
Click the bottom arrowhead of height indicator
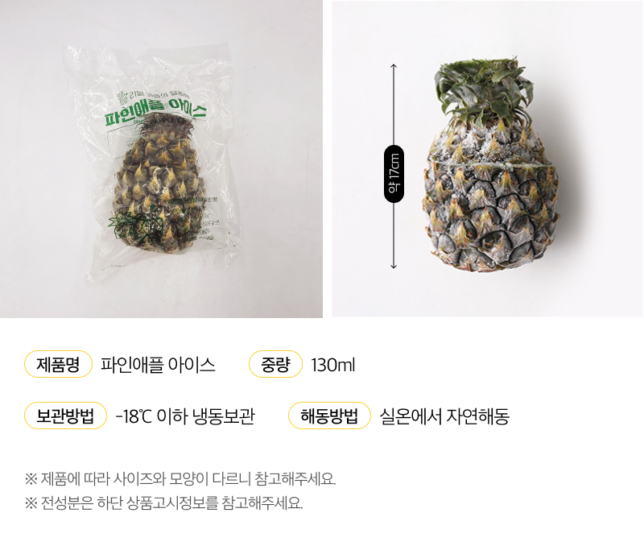[394, 266]
